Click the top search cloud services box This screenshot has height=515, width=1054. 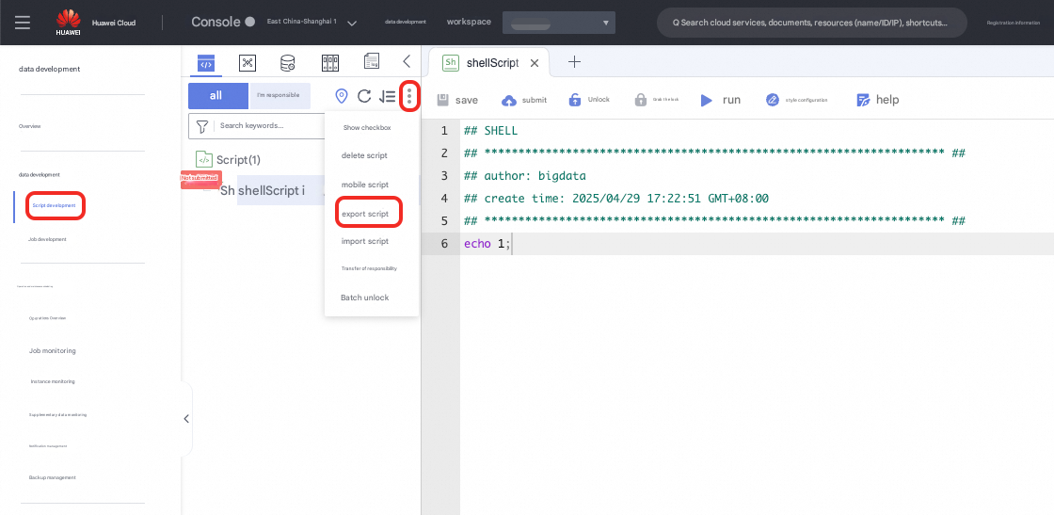click(x=812, y=23)
